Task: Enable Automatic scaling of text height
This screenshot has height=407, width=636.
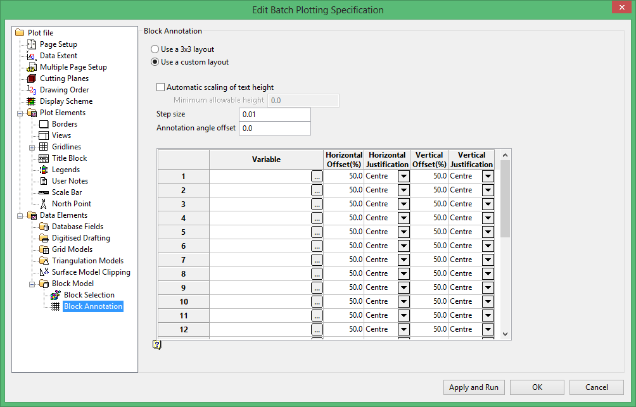Action: click(x=161, y=87)
